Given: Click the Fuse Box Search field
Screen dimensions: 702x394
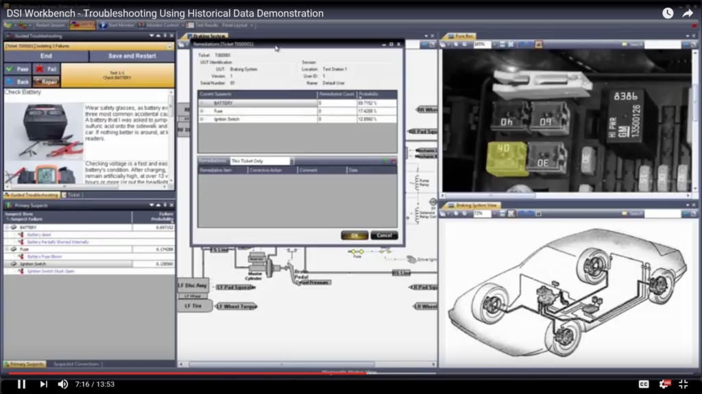Looking at the screenshot, I should click(663, 44).
